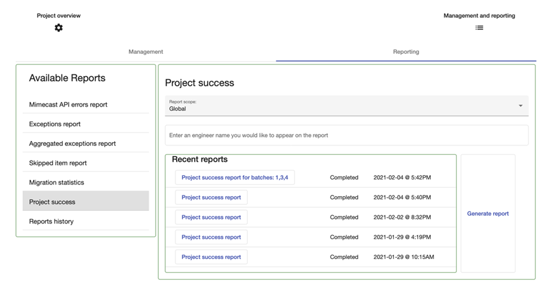Viewport: 544px width, 285px height.
Task: Select Exceptions report from the list
Action: [55, 124]
